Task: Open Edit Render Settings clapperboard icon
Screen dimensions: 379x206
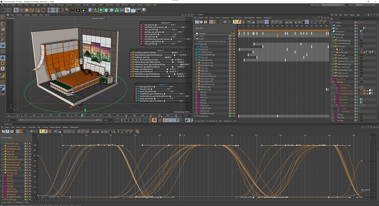Action: (x=84, y=10)
